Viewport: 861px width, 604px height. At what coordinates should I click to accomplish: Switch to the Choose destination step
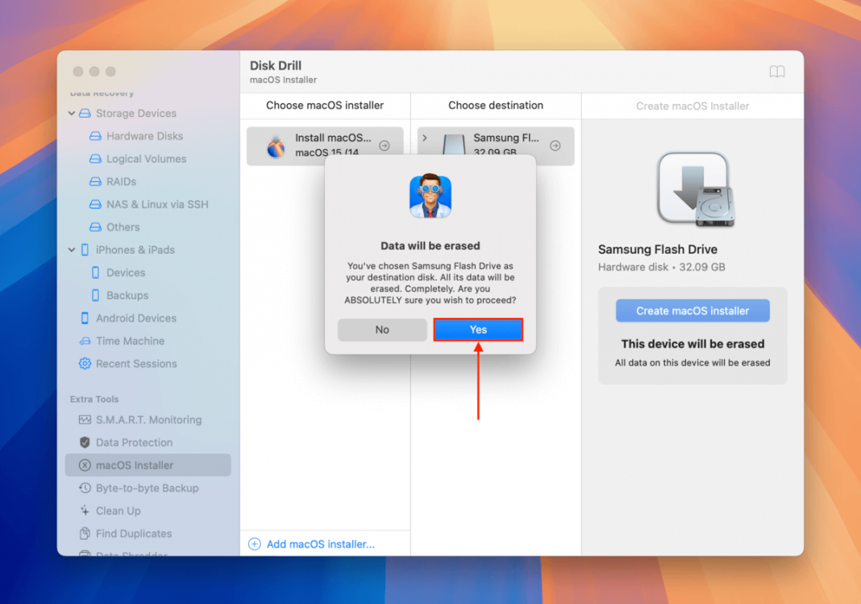click(x=495, y=105)
